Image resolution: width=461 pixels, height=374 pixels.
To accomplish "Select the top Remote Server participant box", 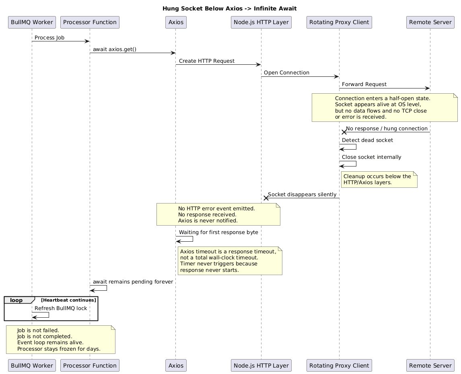I will point(430,23).
